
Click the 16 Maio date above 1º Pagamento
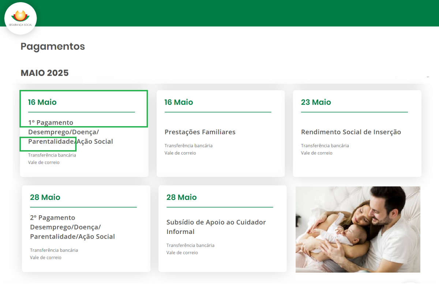[42, 102]
